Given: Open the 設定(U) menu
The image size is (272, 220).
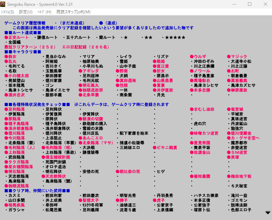Looking at the screenshot, I should [26, 12].
